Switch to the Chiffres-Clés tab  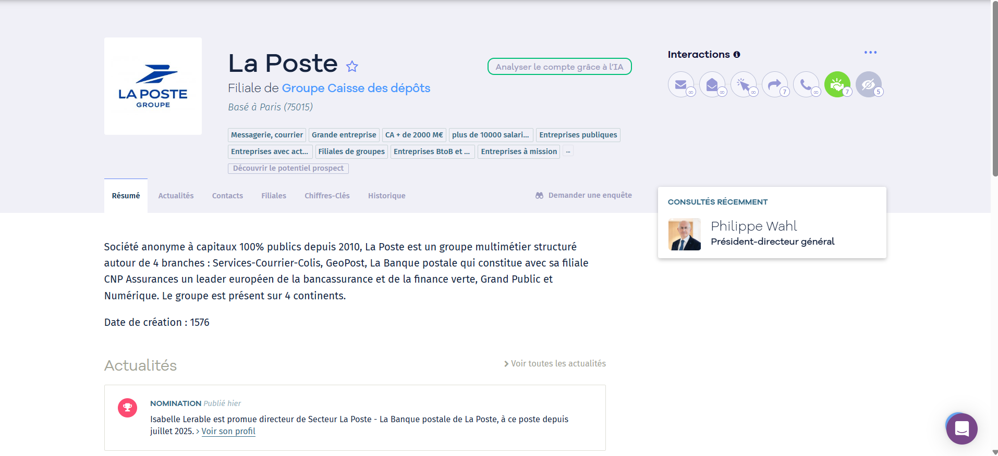point(327,196)
